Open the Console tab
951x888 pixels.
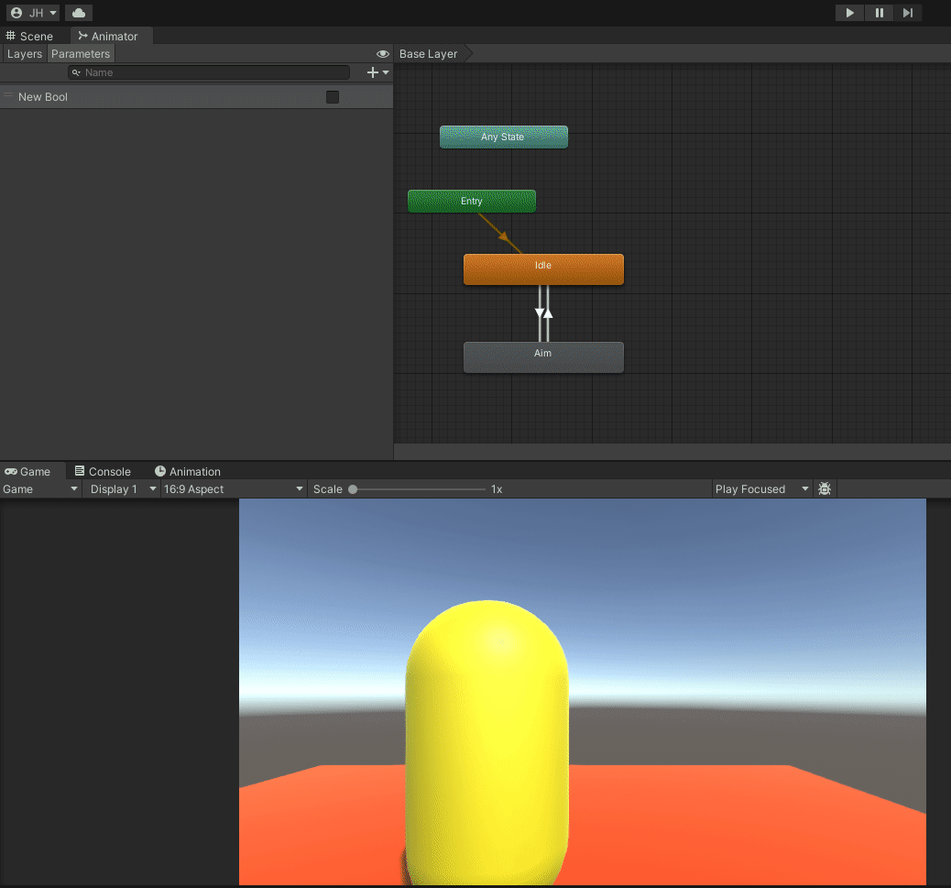tap(103, 471)
